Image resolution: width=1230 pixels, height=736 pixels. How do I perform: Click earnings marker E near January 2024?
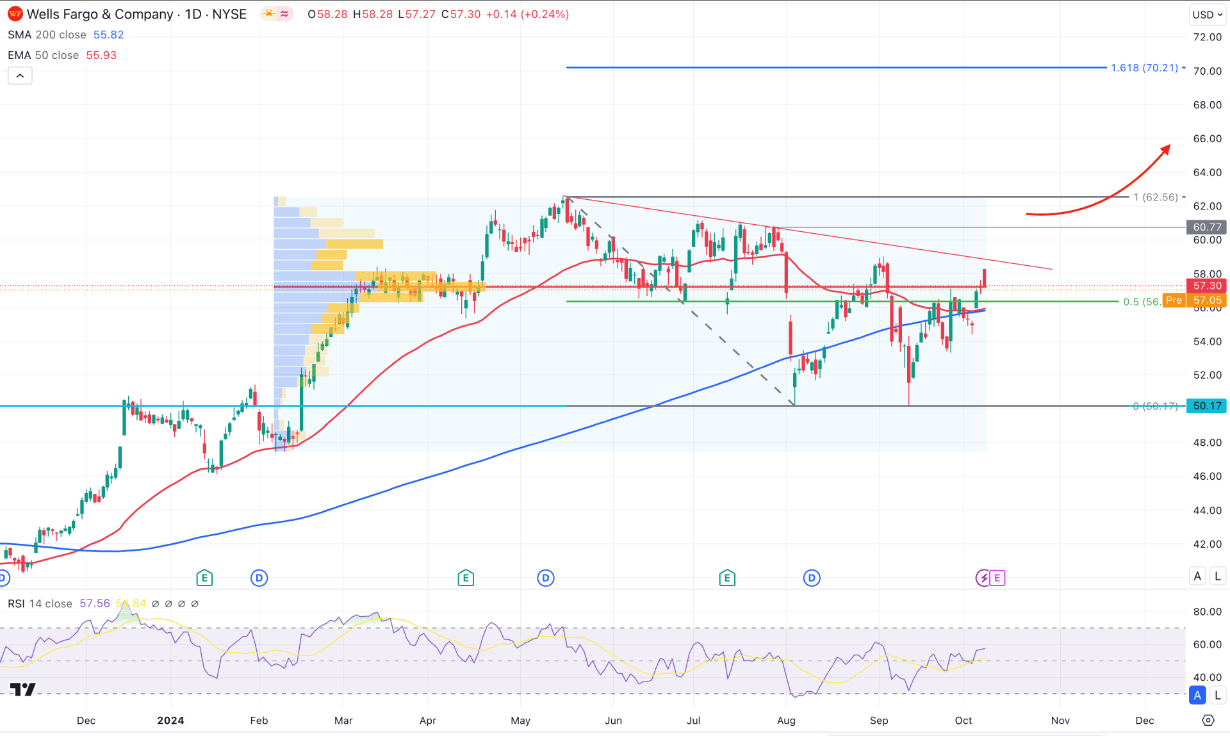pos(204,578)
